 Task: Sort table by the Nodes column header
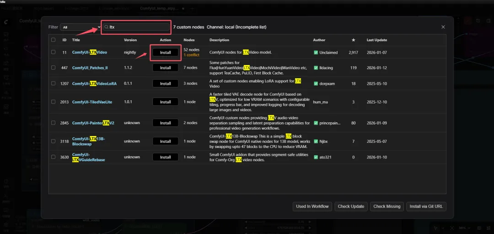click(189, 40)
